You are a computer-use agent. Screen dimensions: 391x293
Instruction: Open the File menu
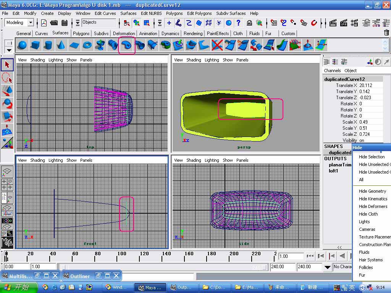[x=5, y=13]
